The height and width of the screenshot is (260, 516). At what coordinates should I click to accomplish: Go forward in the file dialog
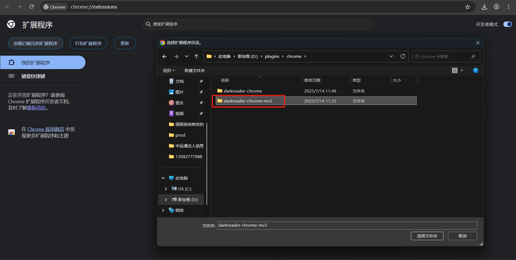(x=176, y=56)
